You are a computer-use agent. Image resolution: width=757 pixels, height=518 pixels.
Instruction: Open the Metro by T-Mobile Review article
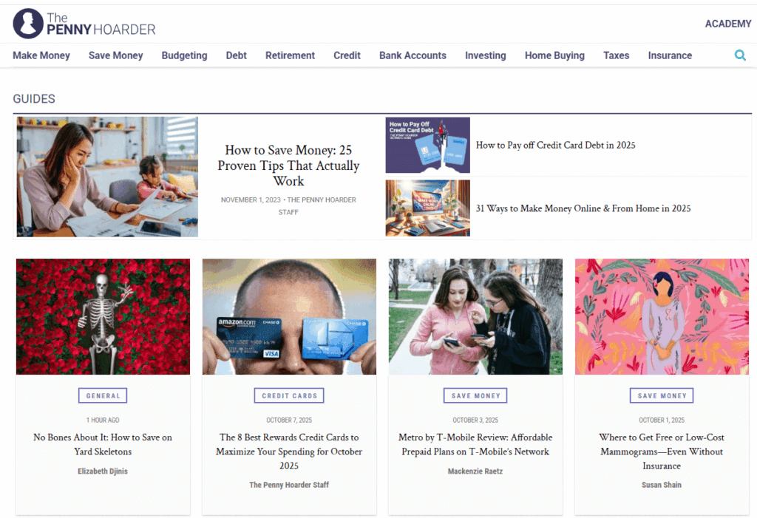click(x=475, y=444)
